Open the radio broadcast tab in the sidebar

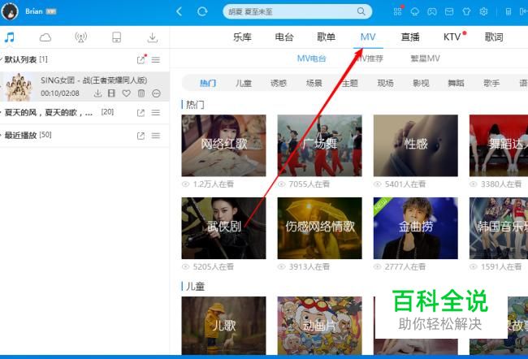pos(80,37)
